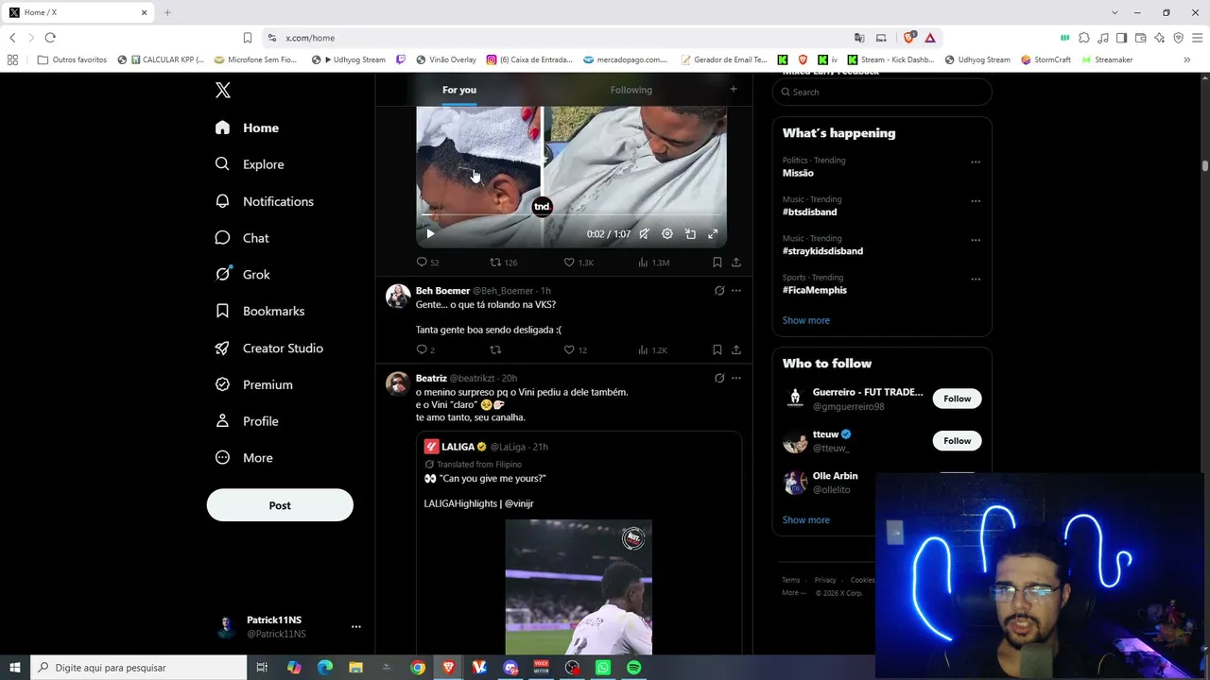
Task: Open Creator Studio in the sidebar
Action: click(268, 348)
